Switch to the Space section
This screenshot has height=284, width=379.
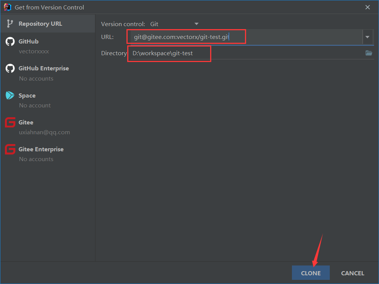[x=48, y=100]
